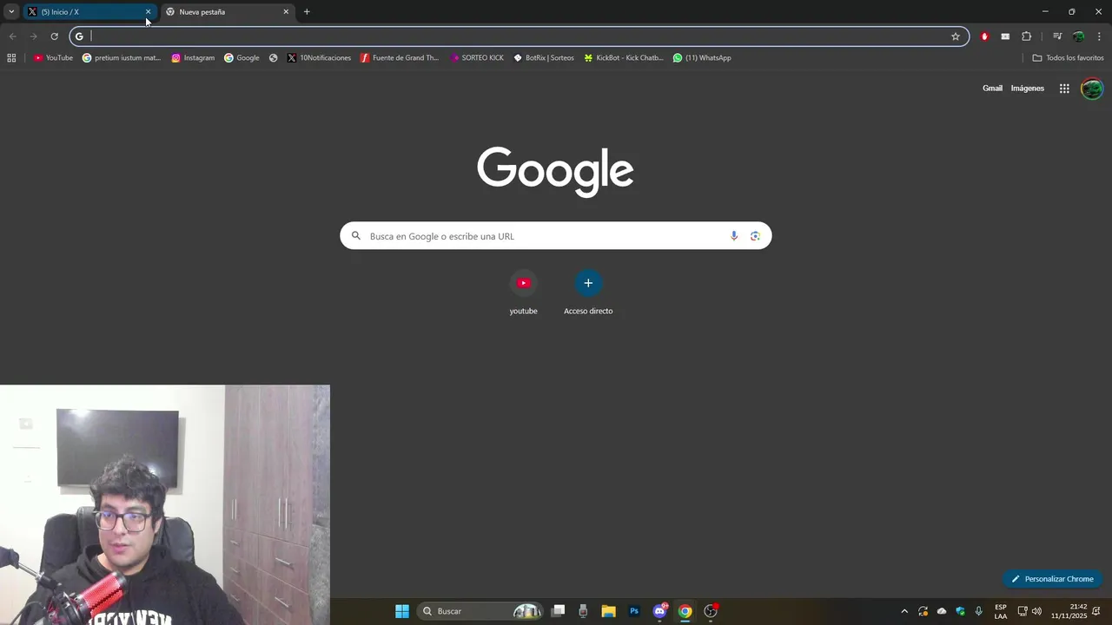The width and height of the screenshot is (1112, 625).
Task: Open the network tray icon
Action: point(1023,611)
